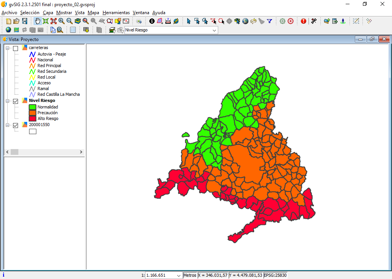392x279 pixels.
Task: Open the Capa menu
Action: click(48, 13)
